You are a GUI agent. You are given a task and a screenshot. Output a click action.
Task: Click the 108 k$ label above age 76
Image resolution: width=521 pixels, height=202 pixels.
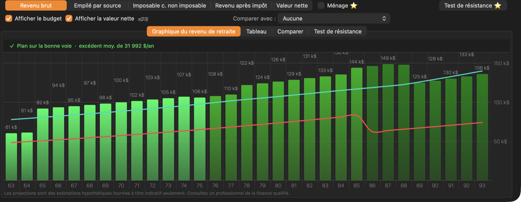(215, 74)
